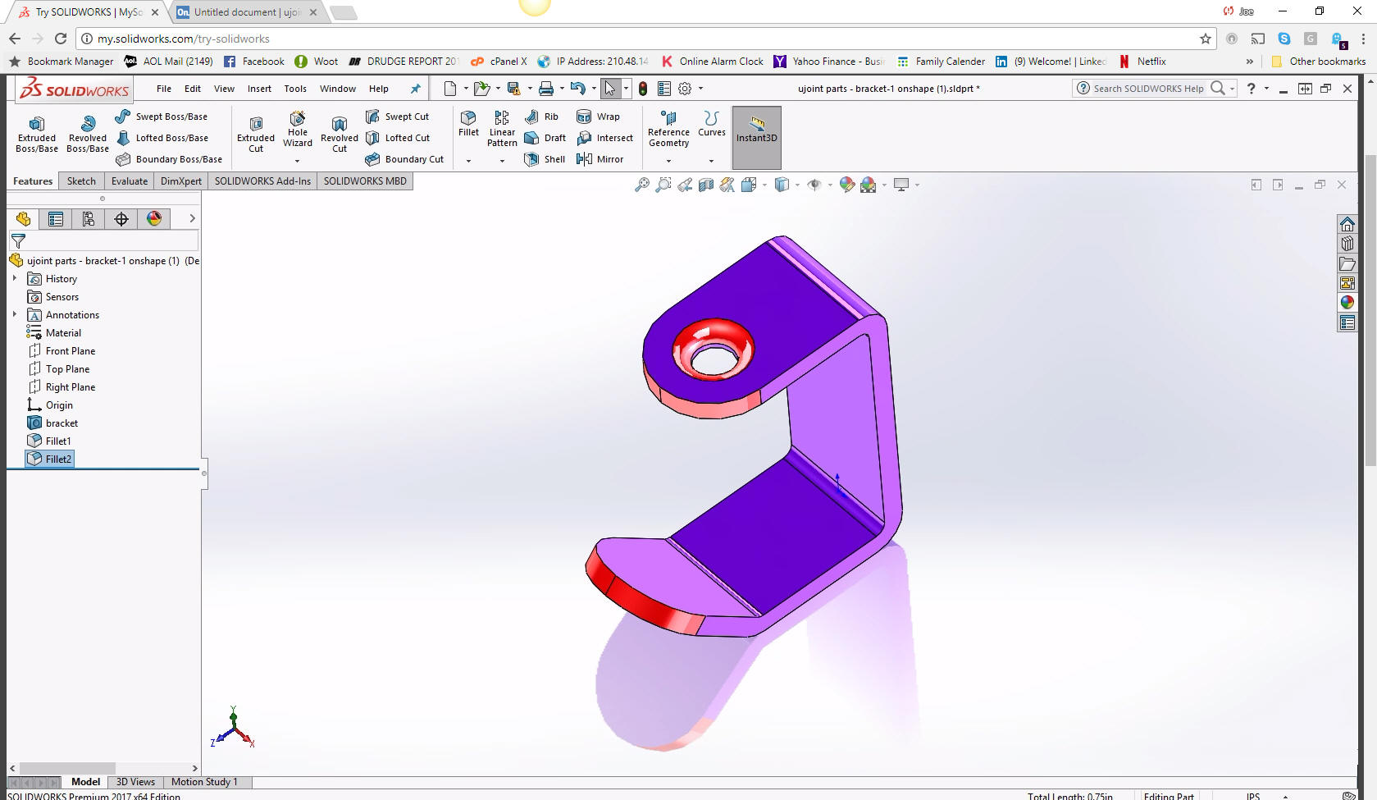Screen dimensions: 1377x800
Task: Expand the Annotations tree node
Action: [15, 315]
